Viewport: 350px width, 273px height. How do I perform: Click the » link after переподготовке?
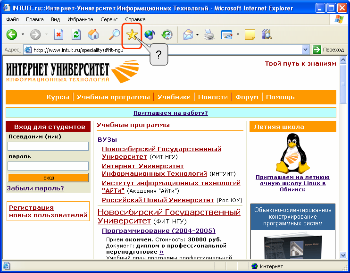pos(161,252)
